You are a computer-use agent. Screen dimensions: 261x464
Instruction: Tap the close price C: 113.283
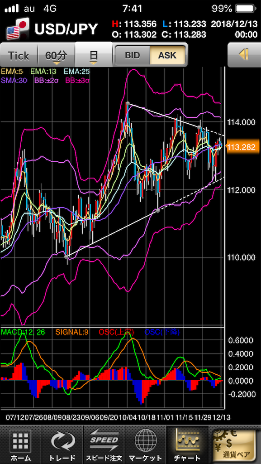click(x=184, y=34)
